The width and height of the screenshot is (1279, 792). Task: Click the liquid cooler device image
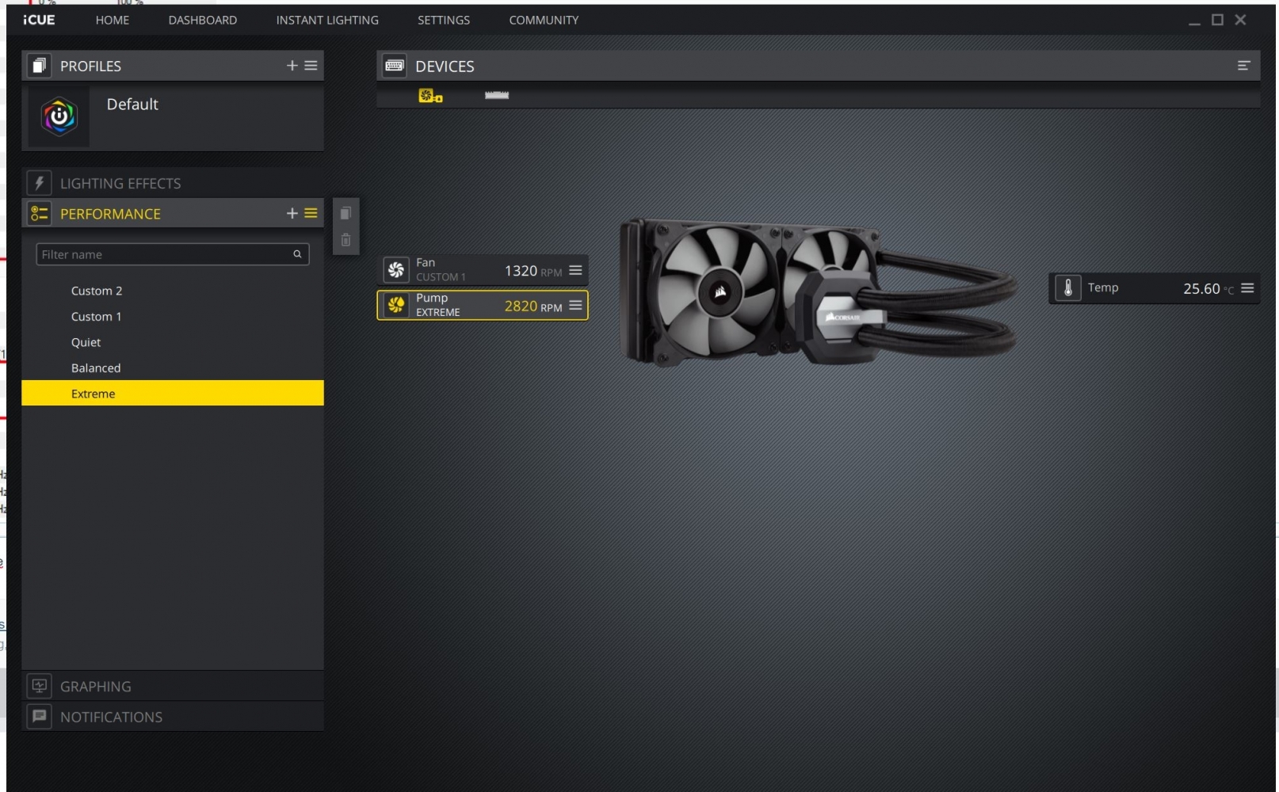coord(819,291)
